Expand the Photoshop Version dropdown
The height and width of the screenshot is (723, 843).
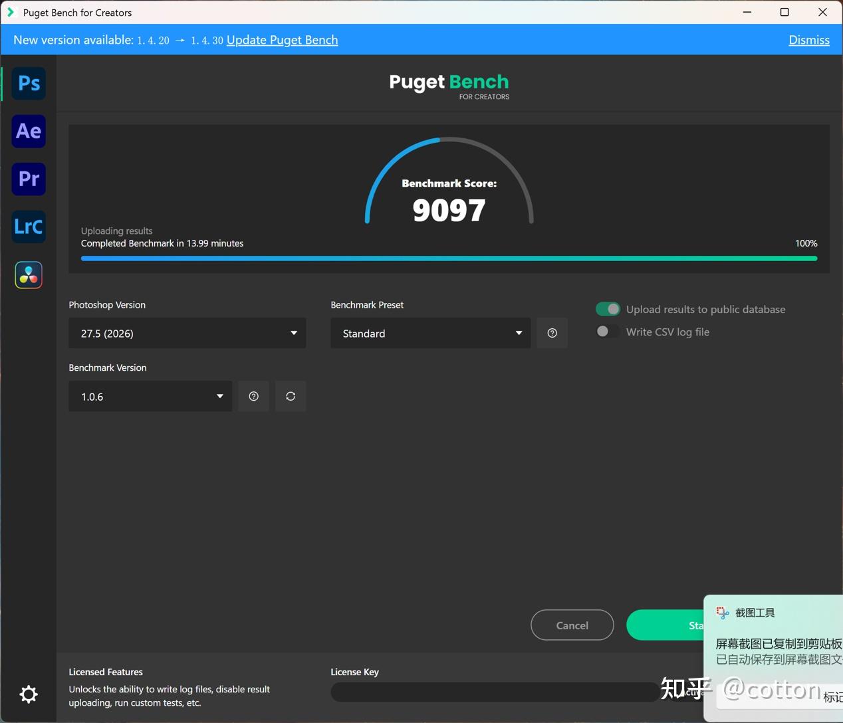pos(187,333)
